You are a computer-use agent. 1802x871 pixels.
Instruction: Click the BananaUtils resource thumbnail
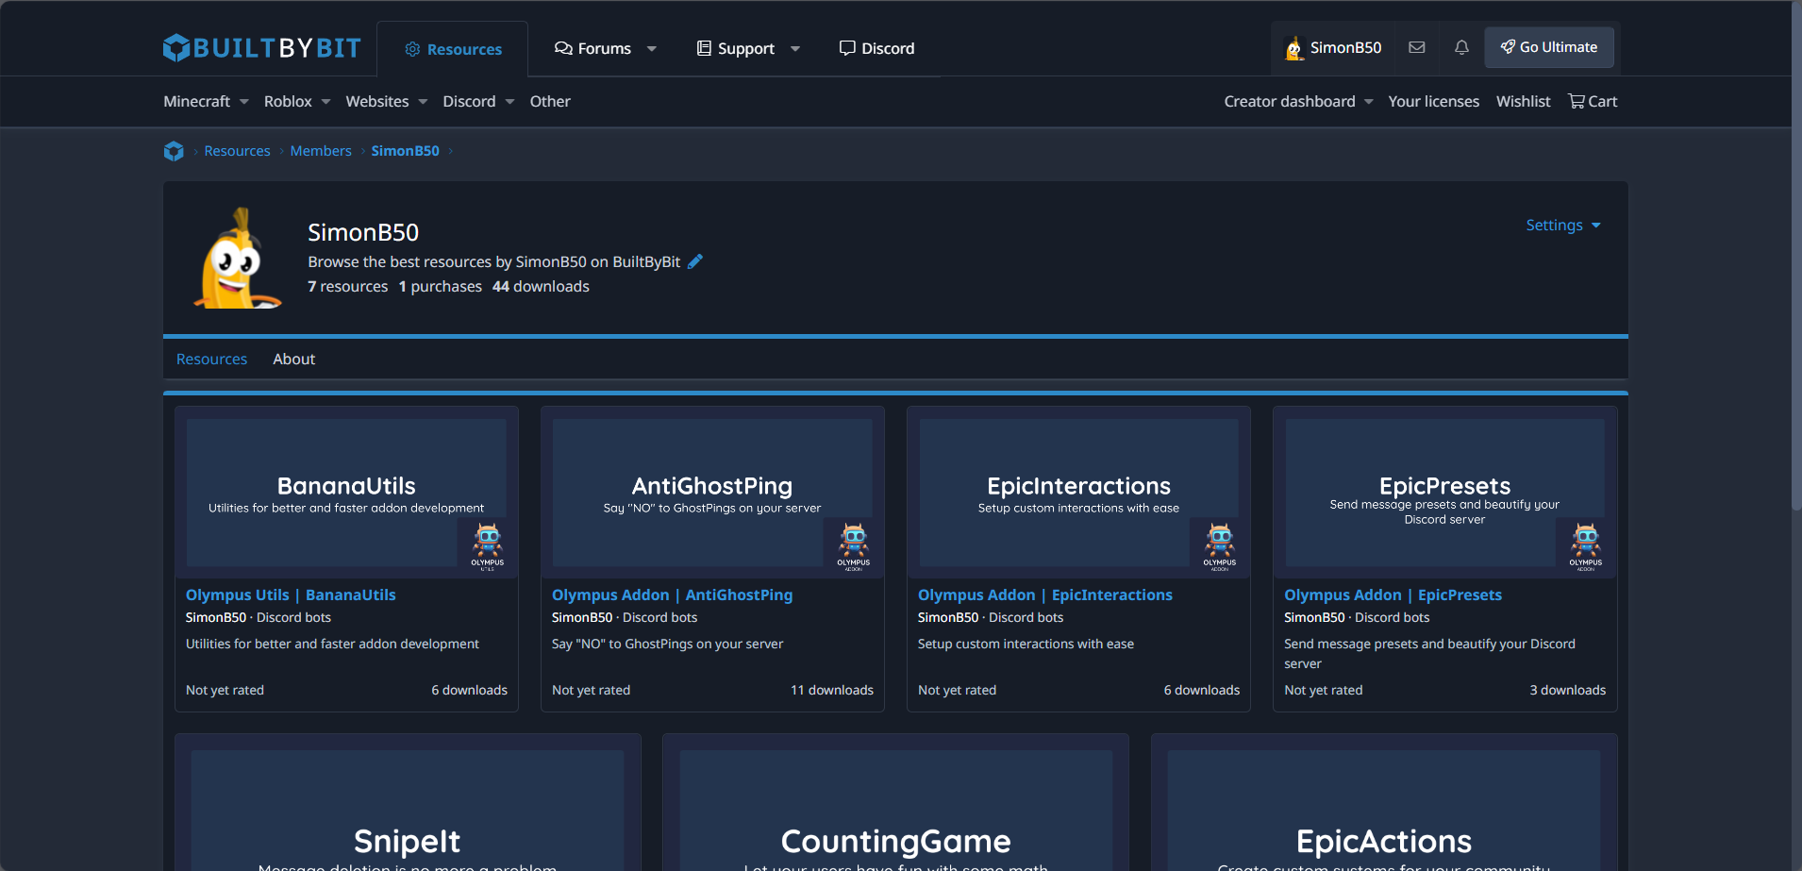(346, 492)
